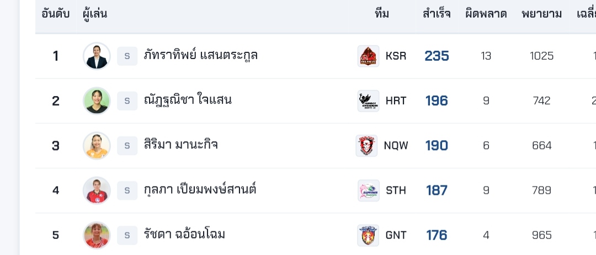Click the S position badge for รัชดา
596x255 pixels.
click(127, 235)
